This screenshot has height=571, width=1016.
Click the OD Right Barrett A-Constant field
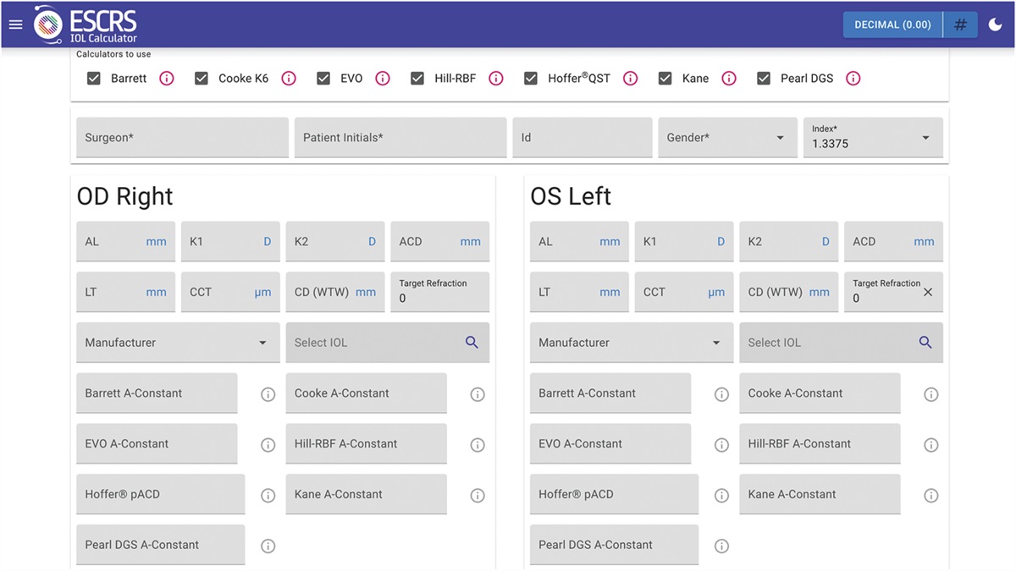point(157,393)
